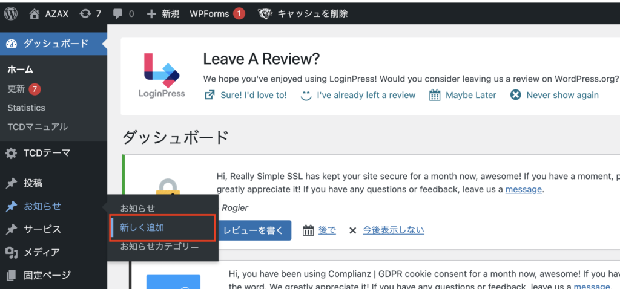
Task: Click the WPForms red notification badge
Action: pyautogui.click(x=239, y=14)
